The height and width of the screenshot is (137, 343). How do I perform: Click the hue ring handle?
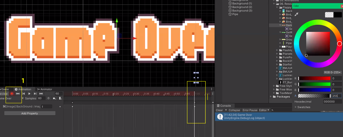(340, 44)
